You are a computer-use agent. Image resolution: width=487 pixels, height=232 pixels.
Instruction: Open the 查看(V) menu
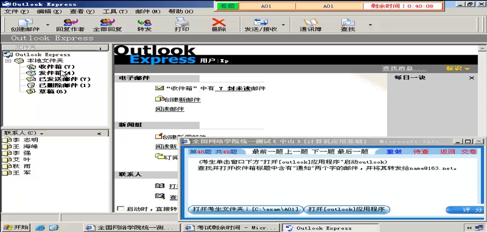click(82, 12)
